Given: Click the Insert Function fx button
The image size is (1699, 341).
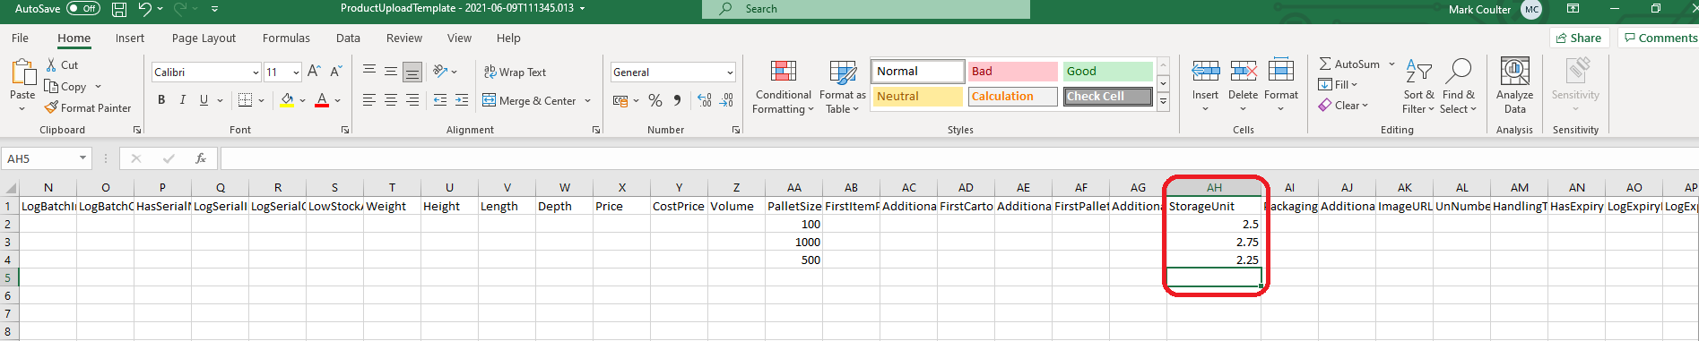Looking at the screenshot, I should 201,158.
